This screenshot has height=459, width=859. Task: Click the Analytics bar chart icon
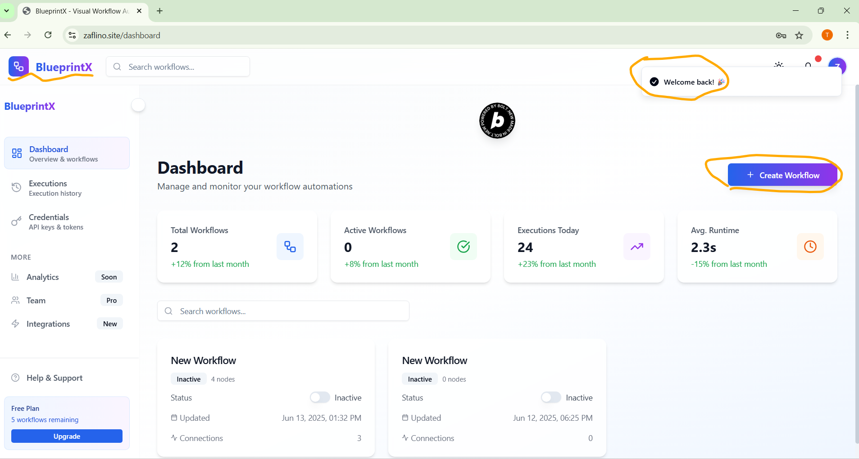(15, 277)
